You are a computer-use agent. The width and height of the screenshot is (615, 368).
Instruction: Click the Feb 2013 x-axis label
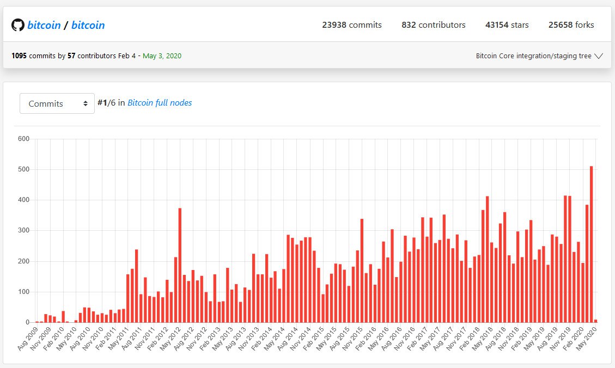pos(209,338)
